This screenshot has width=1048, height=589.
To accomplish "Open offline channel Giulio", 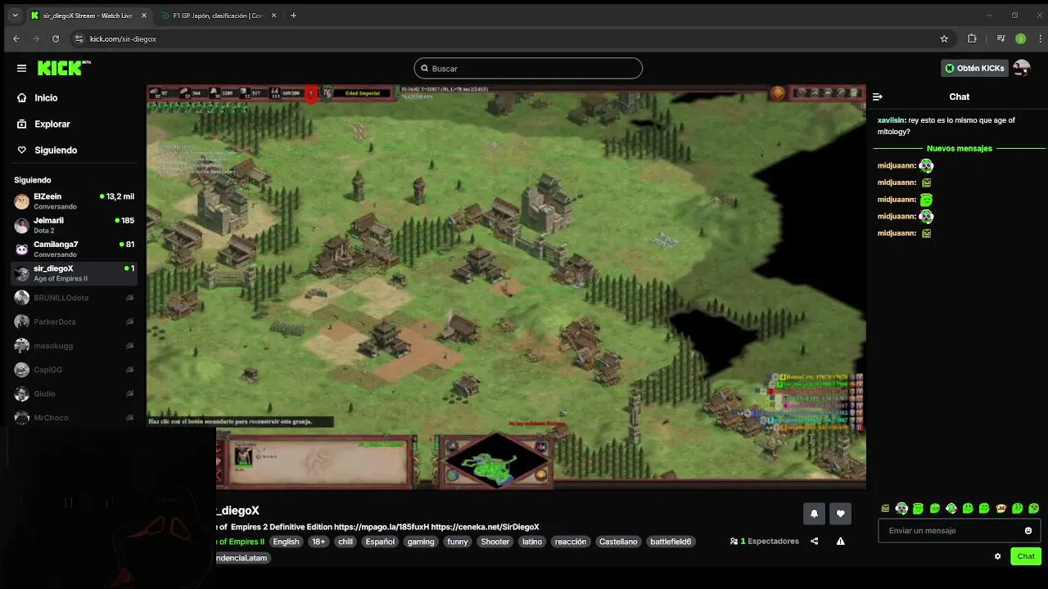I will (x=75, y=393).
